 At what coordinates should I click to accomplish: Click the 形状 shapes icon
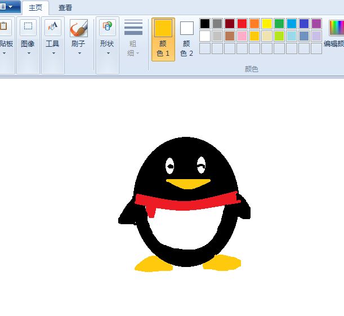108,26
